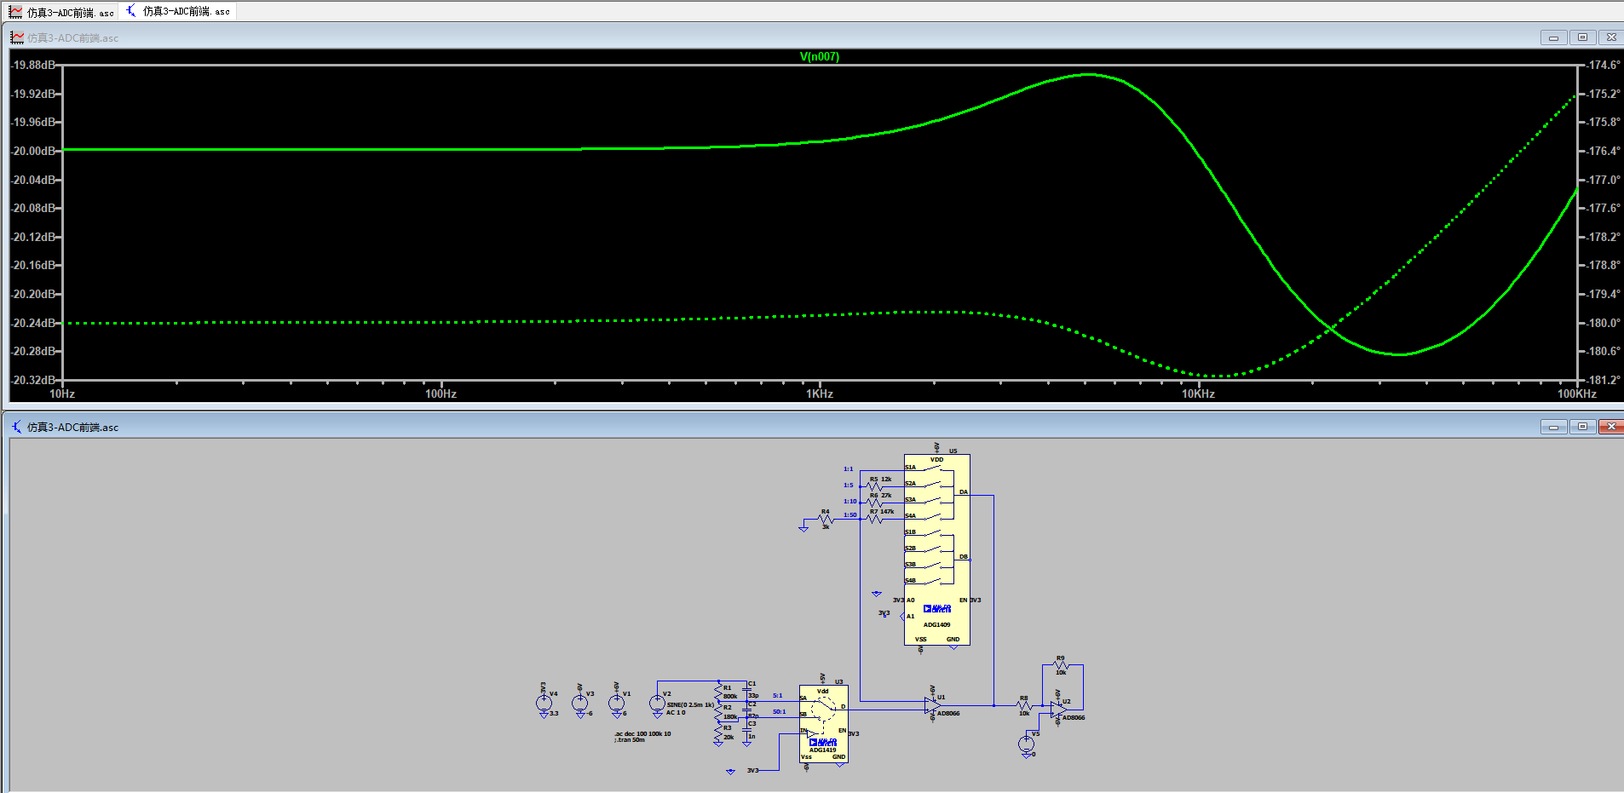Click the SINE(0 2.5m 1k) value text
This screenshot has height=793, width=1624.
690,704
